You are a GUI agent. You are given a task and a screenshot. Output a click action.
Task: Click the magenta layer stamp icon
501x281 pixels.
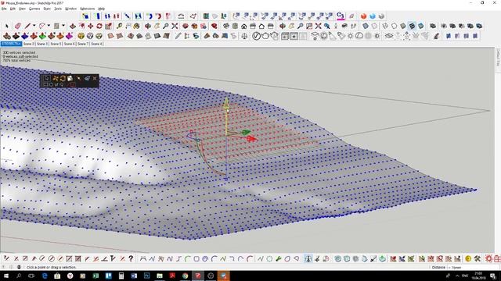[70, 36]
